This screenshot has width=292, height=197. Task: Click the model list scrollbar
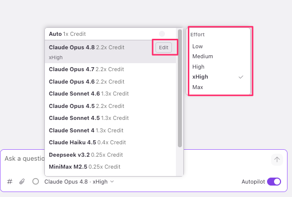tap(180, 88)
